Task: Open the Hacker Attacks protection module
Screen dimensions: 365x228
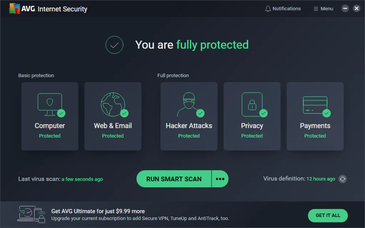Action: click(x=189, y=116)
